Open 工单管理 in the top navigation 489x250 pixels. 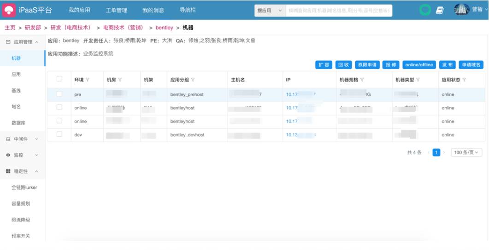pos(116,10)
